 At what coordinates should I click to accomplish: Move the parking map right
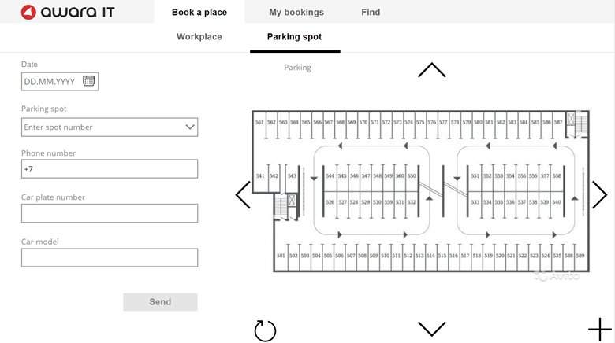coord(600,194)
